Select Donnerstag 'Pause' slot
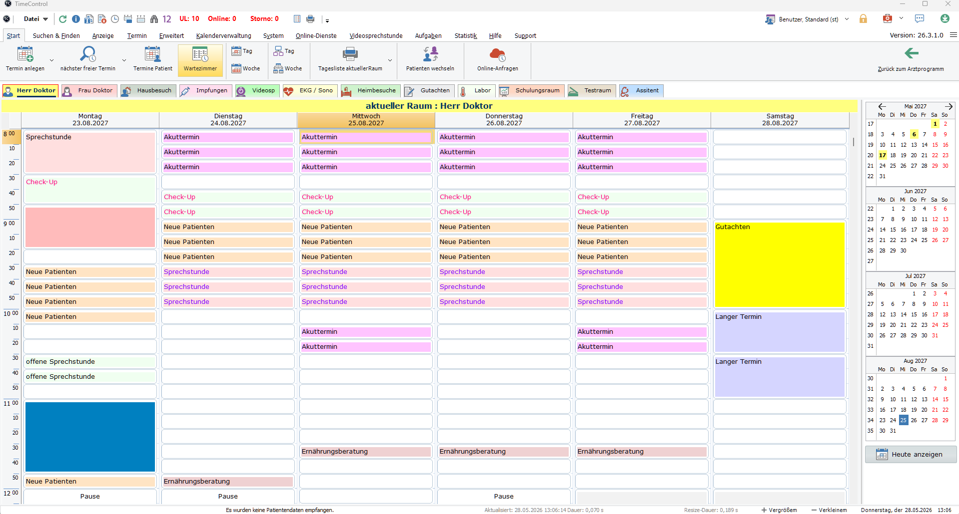Screen dimensions: 959x514 click(504, 497)
